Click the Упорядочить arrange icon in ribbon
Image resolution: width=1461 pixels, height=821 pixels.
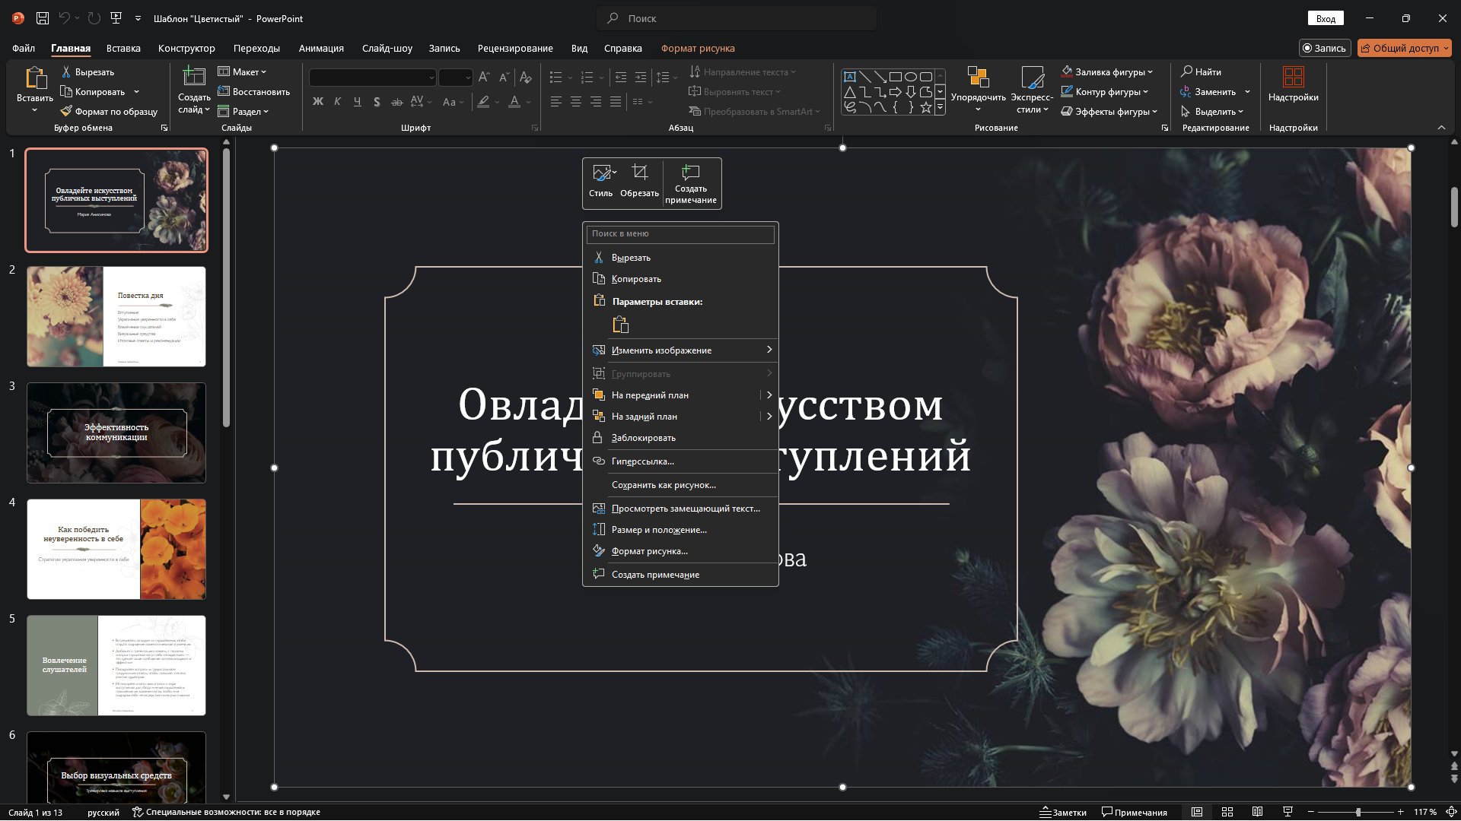click(978, 77)
